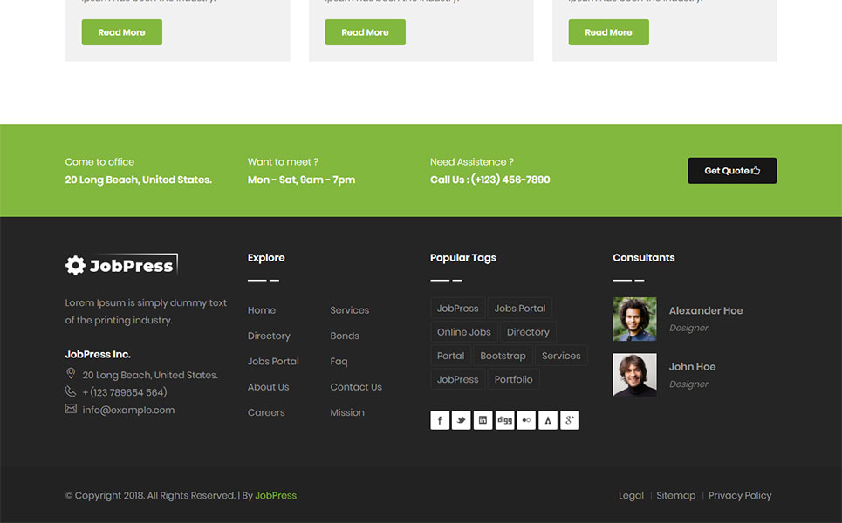Open the Bonds link
Viewport: 842px width, 523px height.
[345, 336]
